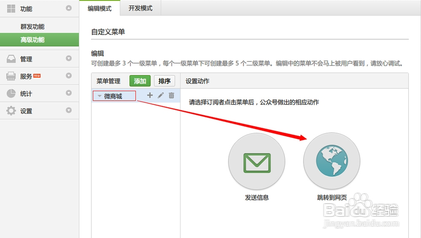The image size is (421, 238).
Task: Click the 管理 inbox tray icon
Action: coord(11,59)
